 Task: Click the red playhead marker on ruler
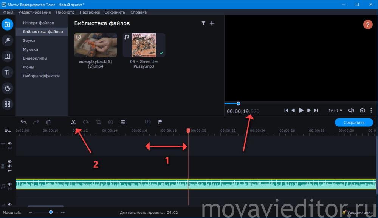tap(188, 130)
